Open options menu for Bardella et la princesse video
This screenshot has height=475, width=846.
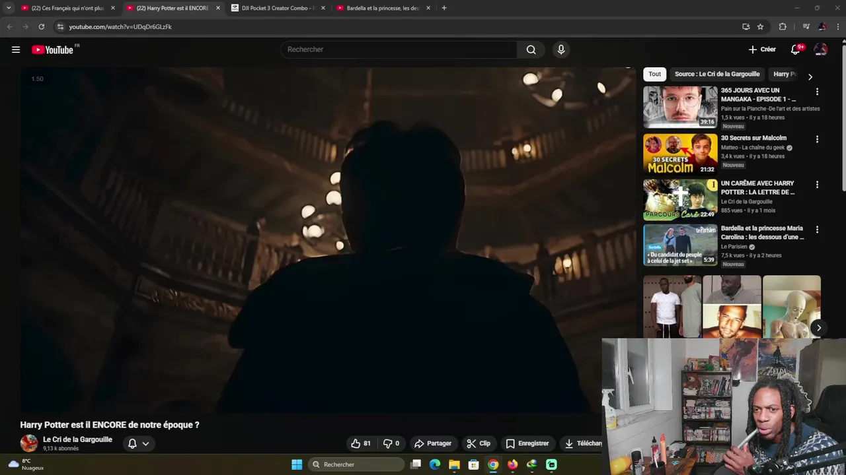[x=817, y=230]
